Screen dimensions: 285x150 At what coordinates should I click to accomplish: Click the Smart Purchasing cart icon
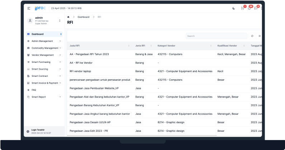28,62
